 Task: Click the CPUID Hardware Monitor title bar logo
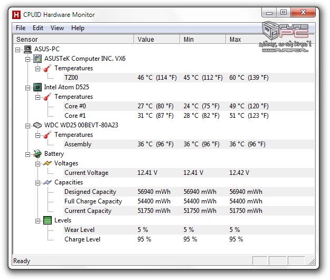(16, 15)
